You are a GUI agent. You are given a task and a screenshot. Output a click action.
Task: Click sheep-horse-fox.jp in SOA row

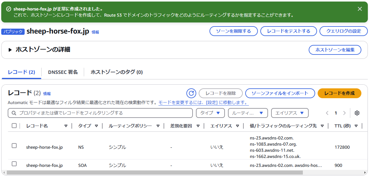[44, 165]
